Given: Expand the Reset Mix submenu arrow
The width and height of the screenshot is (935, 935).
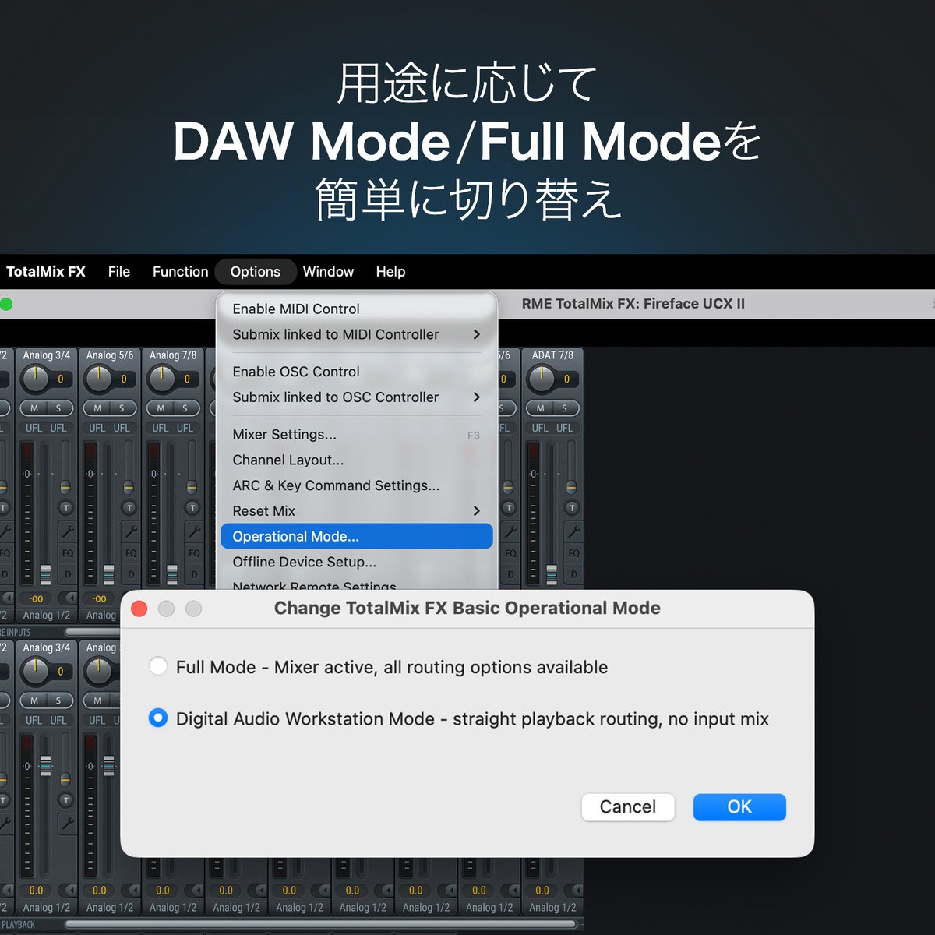Looking at the screenshot, I should (x=477, y=511).
